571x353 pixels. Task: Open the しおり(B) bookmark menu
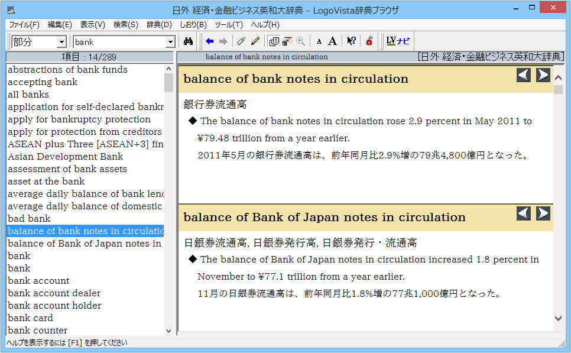pyautogui.click(x=193, y=25)
